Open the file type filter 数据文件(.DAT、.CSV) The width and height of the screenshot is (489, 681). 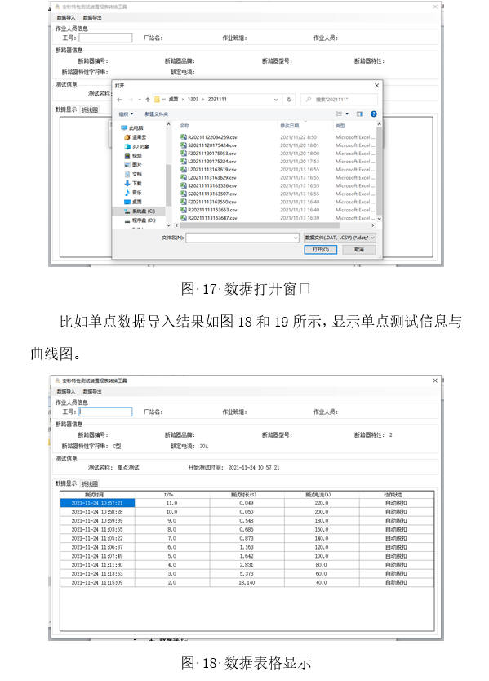[x=340, y=238]
